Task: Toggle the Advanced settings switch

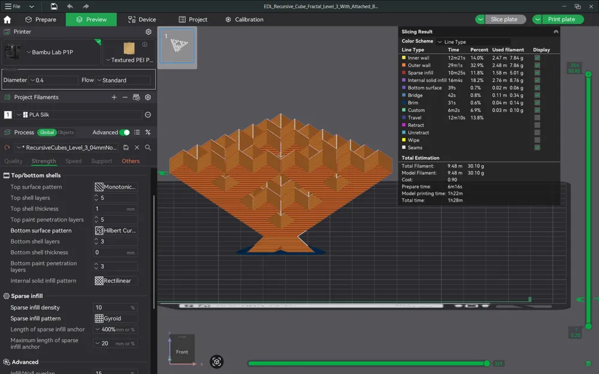Action: [x=125, y=132]
